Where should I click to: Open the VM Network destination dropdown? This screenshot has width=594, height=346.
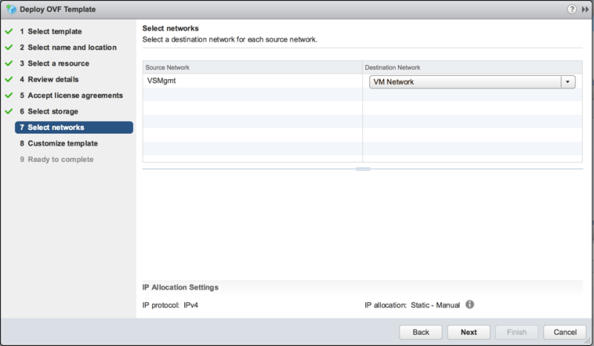(568, 82)
